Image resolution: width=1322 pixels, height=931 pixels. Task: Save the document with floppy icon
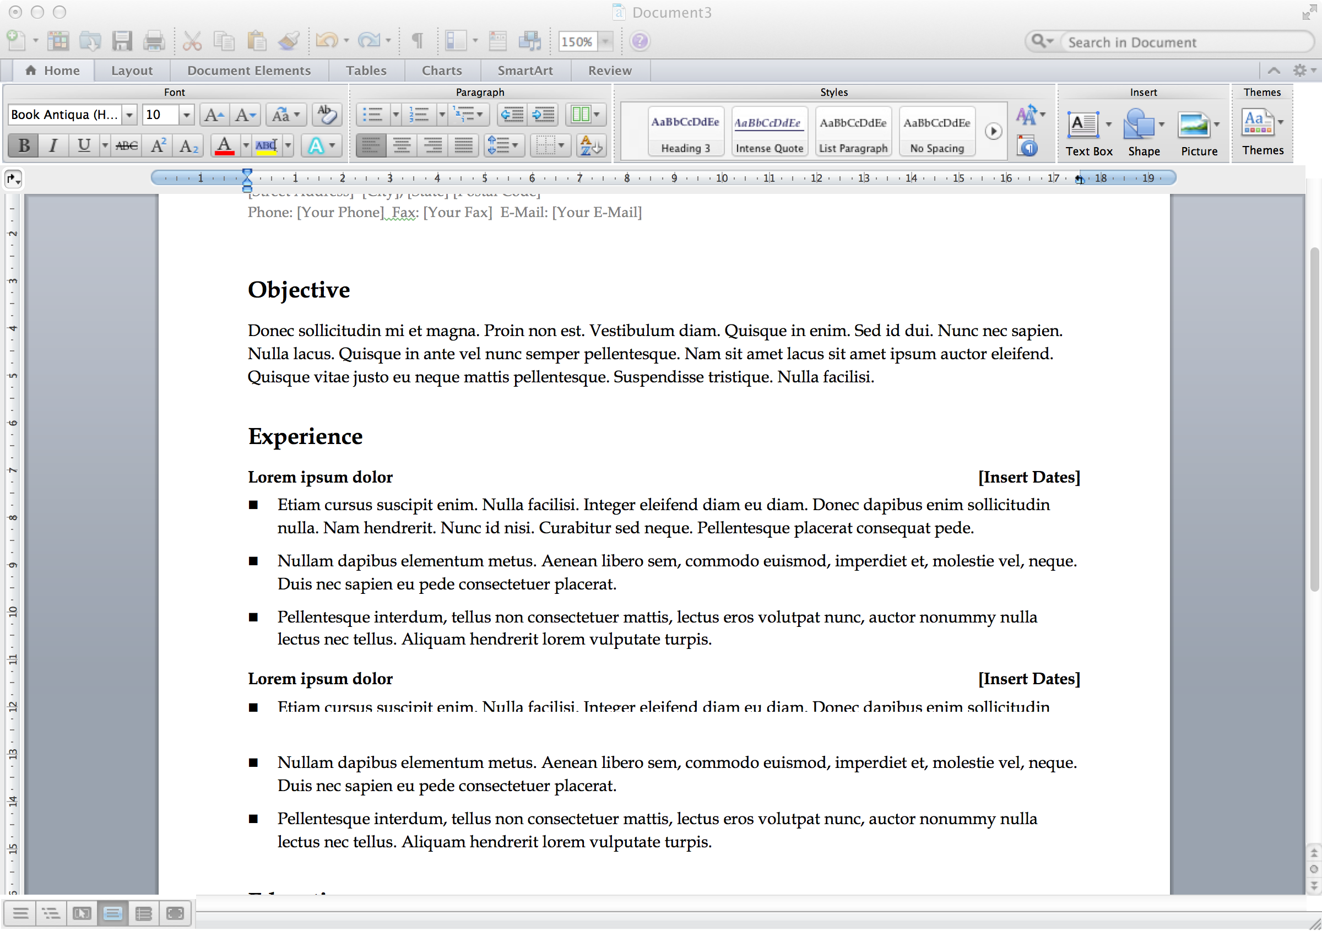(x=122, y=41)
